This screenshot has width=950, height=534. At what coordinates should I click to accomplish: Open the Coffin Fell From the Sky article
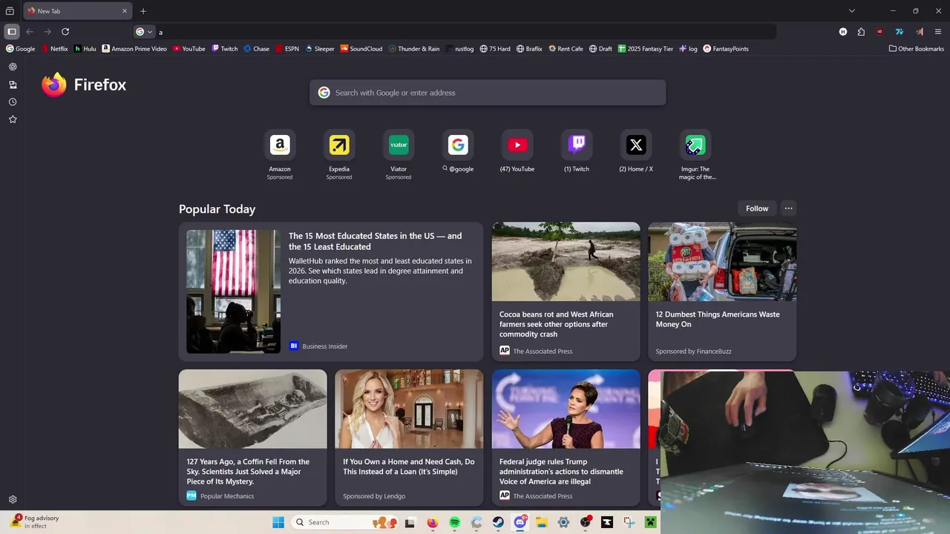(x=252, y=438)
